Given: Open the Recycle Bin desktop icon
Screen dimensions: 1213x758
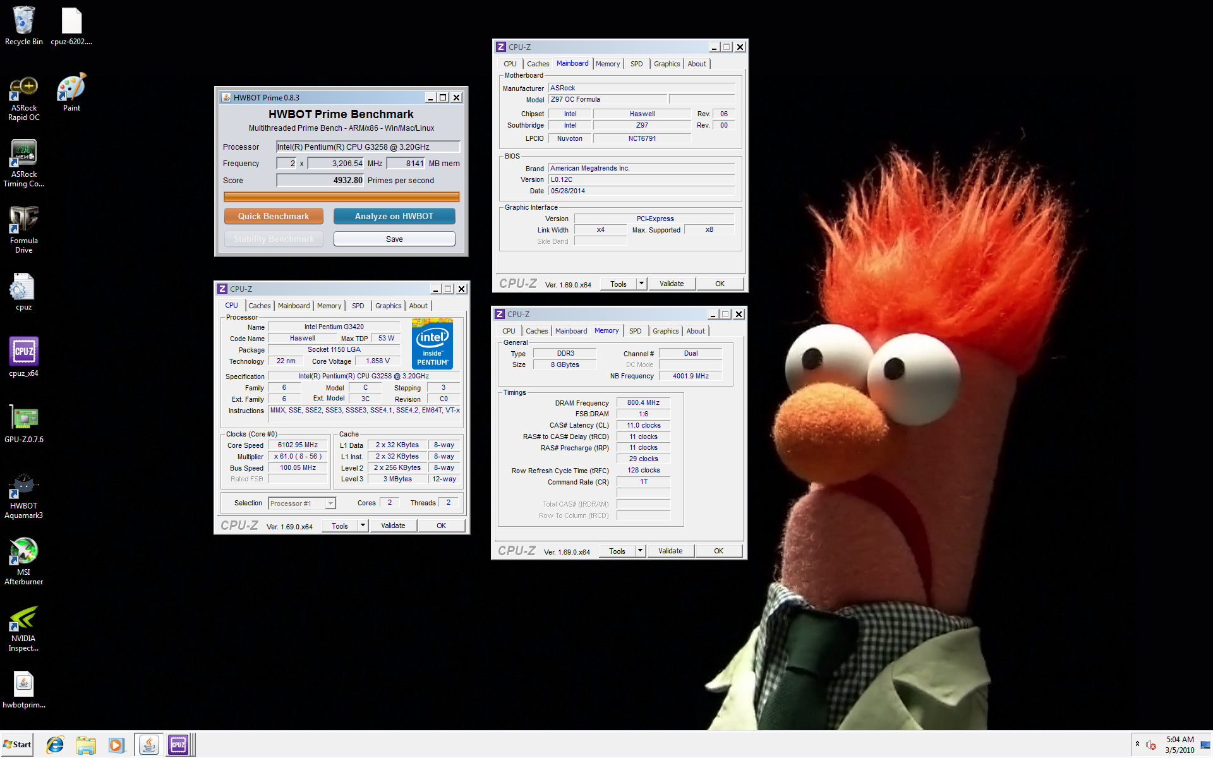Looking at the screenshot, I should tap(23, 25).
